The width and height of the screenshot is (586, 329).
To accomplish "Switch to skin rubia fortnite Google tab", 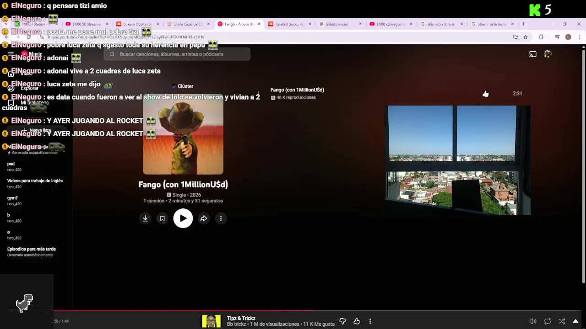I will (440, 24).
